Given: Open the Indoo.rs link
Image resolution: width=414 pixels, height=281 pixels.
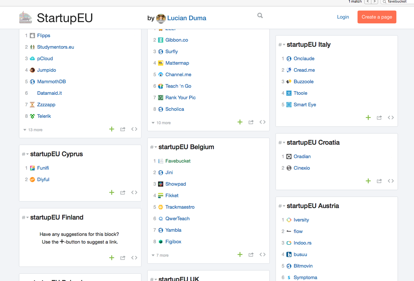Looking at the screenshot, I should [303, 243].
